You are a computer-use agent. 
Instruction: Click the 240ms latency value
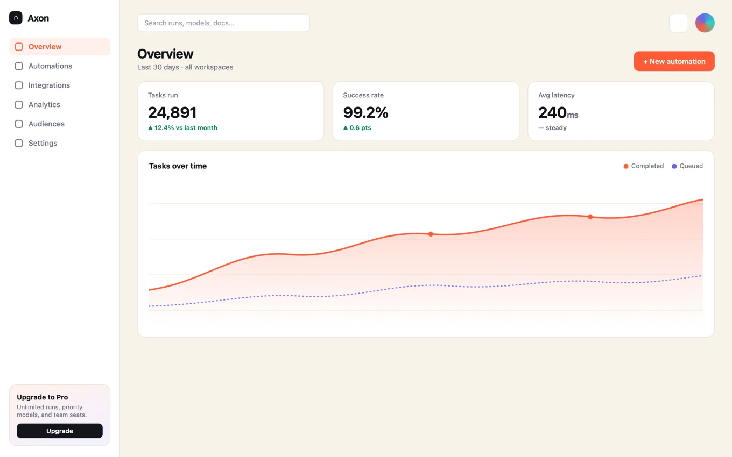(558, 112)
